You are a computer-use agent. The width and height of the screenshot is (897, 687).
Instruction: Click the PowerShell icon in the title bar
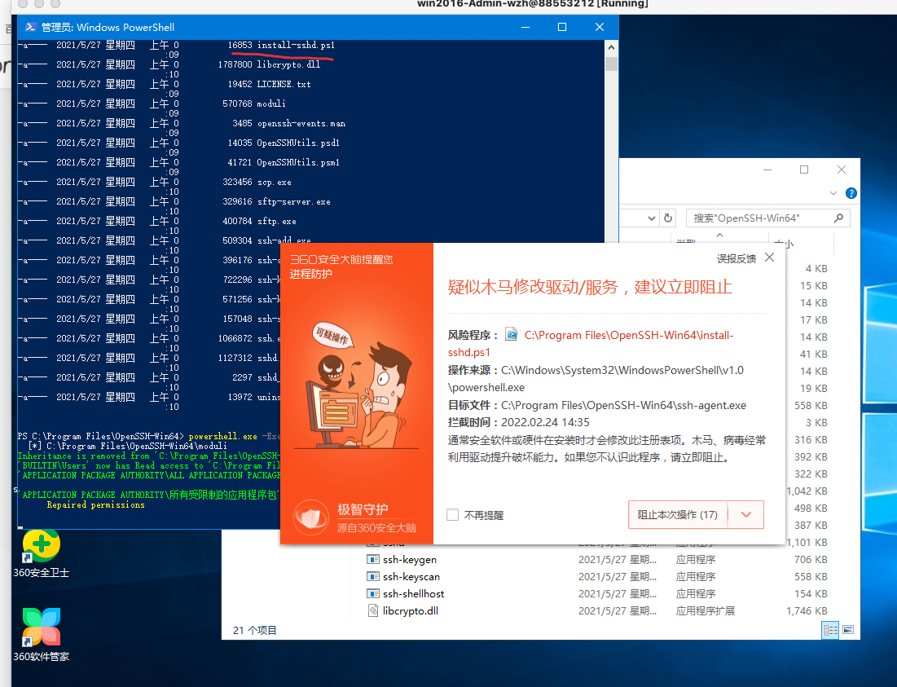(x=30, y=27)
